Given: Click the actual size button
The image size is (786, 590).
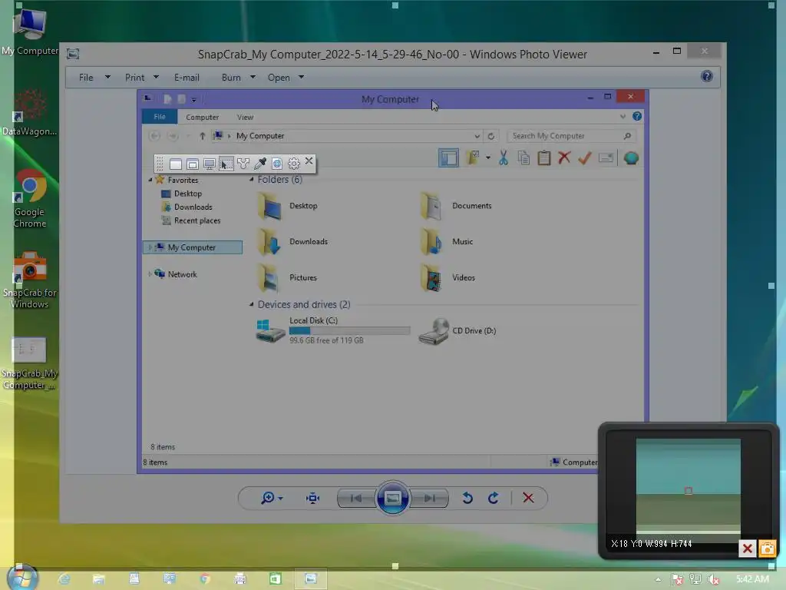Looking at the screenshot, I should coord(313,498).
